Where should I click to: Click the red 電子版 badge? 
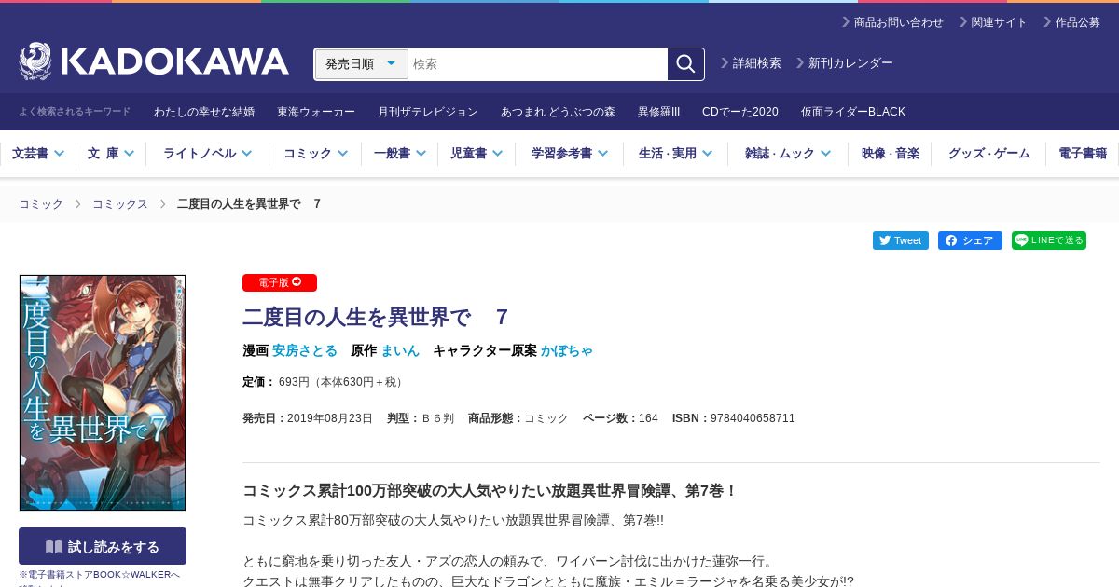click(x=280, y=282)
